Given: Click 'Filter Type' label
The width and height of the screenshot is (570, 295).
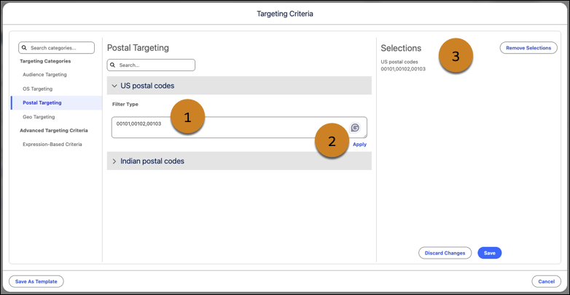Looking at the screenshot, I should [x=125, y=105].
